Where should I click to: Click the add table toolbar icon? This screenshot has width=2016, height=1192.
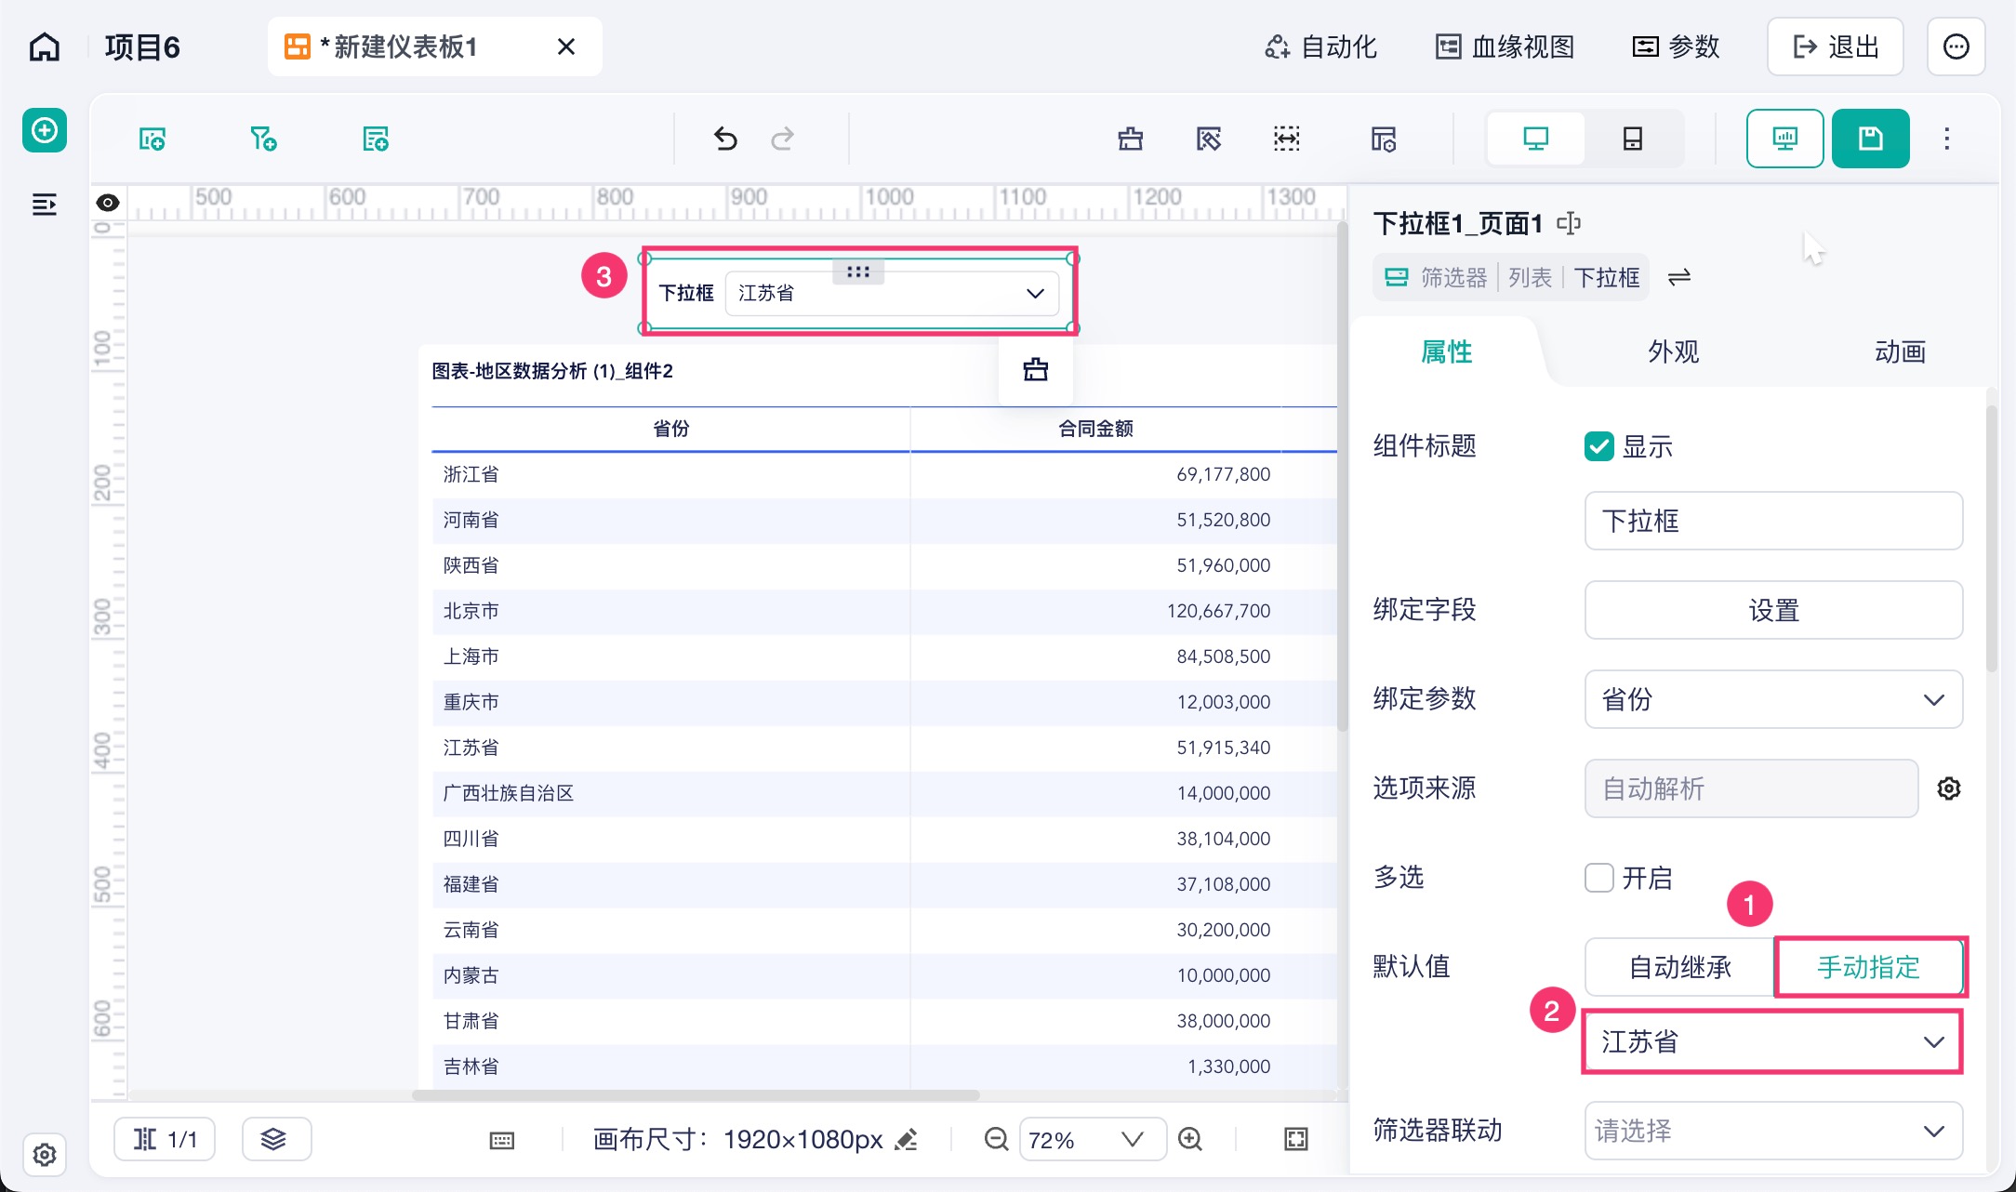pos(375,139)
